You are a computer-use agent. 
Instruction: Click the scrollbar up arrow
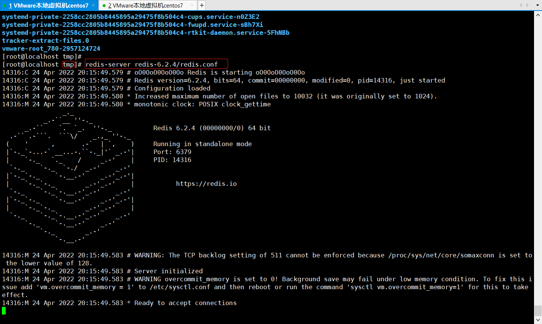(538, 15)
